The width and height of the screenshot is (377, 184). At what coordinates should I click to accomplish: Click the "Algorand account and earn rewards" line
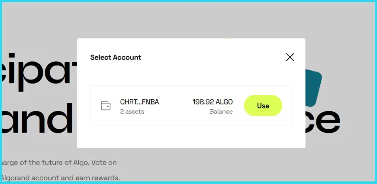tap(61, 178)
